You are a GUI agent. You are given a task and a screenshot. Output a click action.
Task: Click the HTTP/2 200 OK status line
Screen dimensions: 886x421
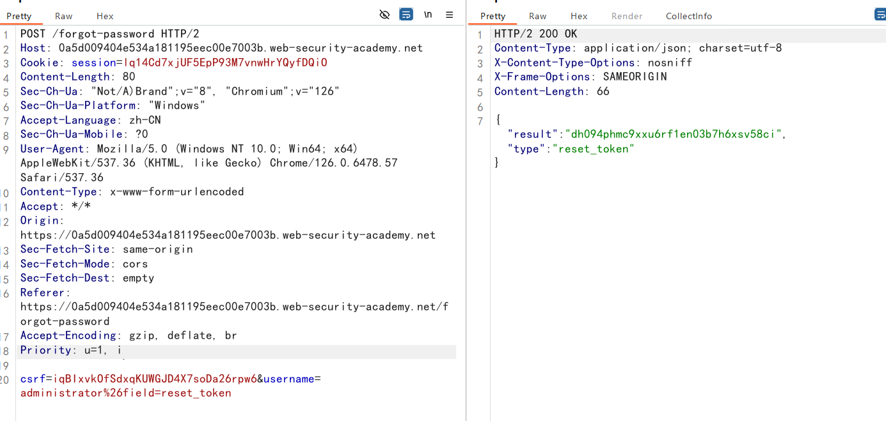tap(535, 34)
